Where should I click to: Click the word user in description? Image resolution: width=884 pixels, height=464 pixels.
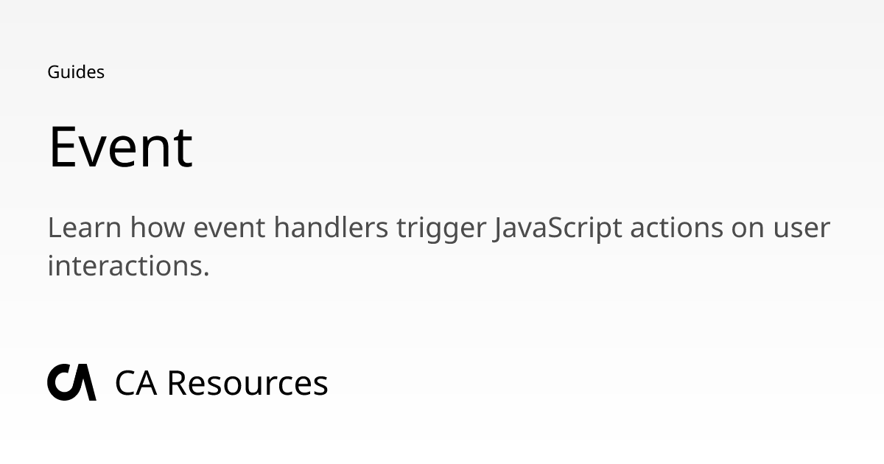[801, 230]
